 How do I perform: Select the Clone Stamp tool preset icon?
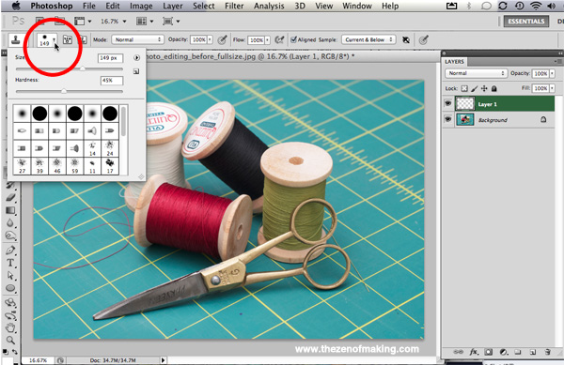(x=15, y=39)
